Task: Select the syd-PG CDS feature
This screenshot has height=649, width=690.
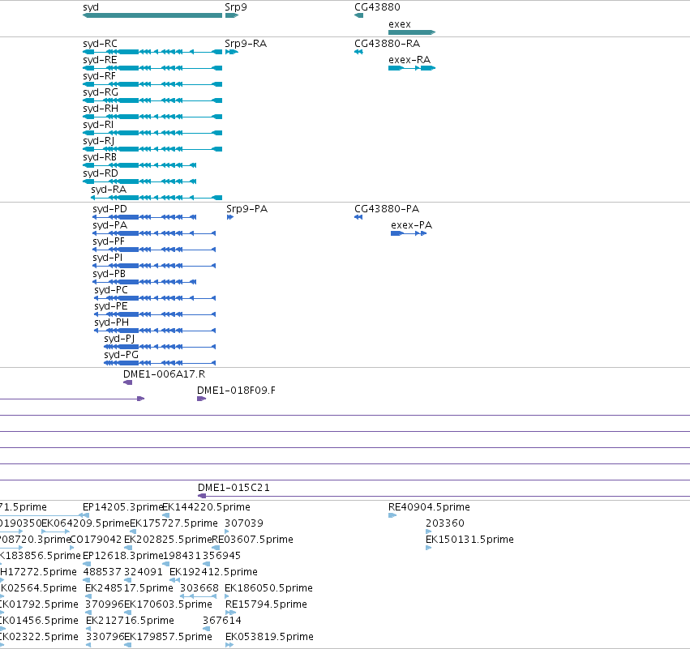Action: point(160,363)
